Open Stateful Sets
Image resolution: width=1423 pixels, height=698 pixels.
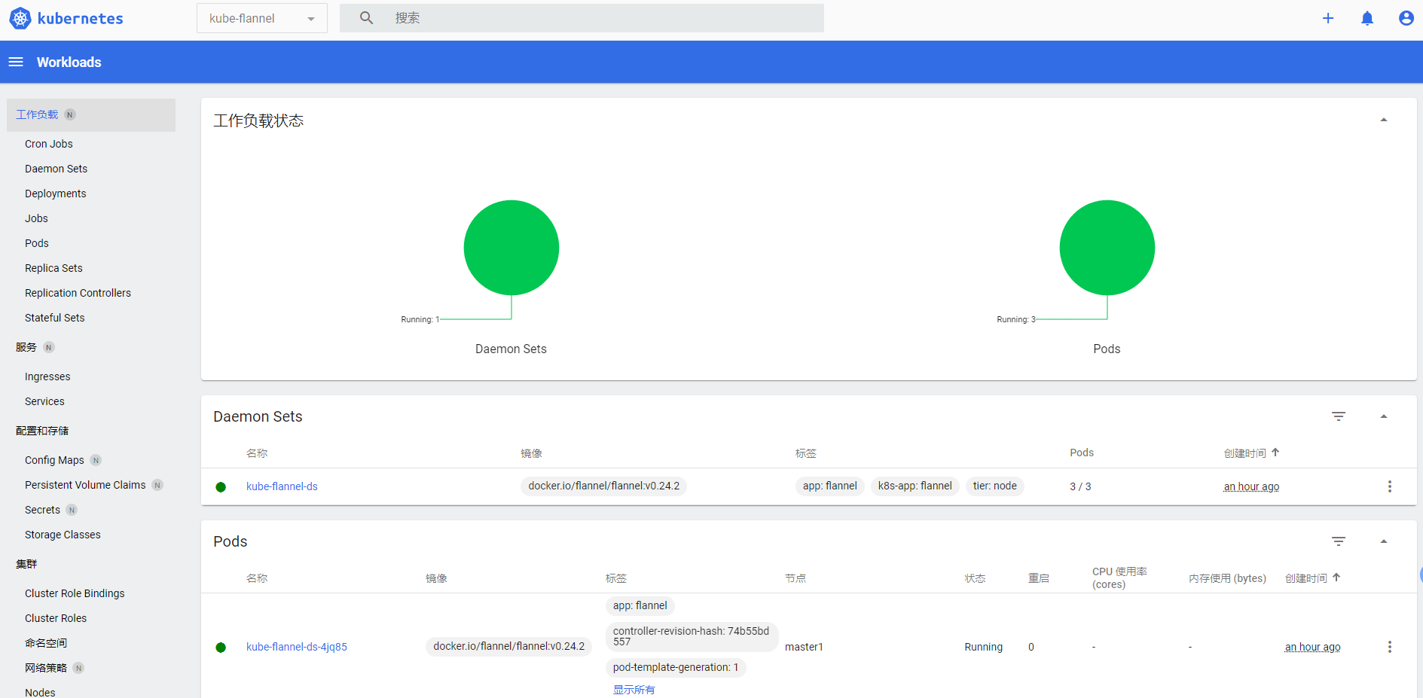pos(54,318)
